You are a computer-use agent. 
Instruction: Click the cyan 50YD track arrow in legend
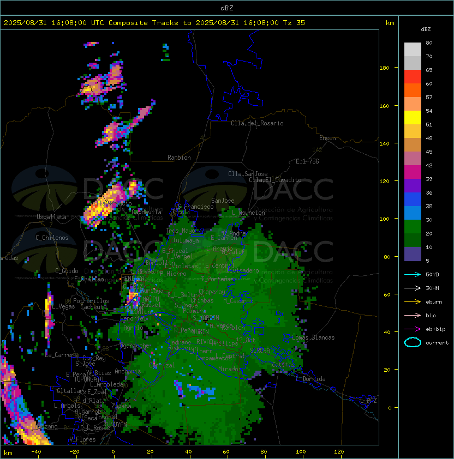pos(413,274)
